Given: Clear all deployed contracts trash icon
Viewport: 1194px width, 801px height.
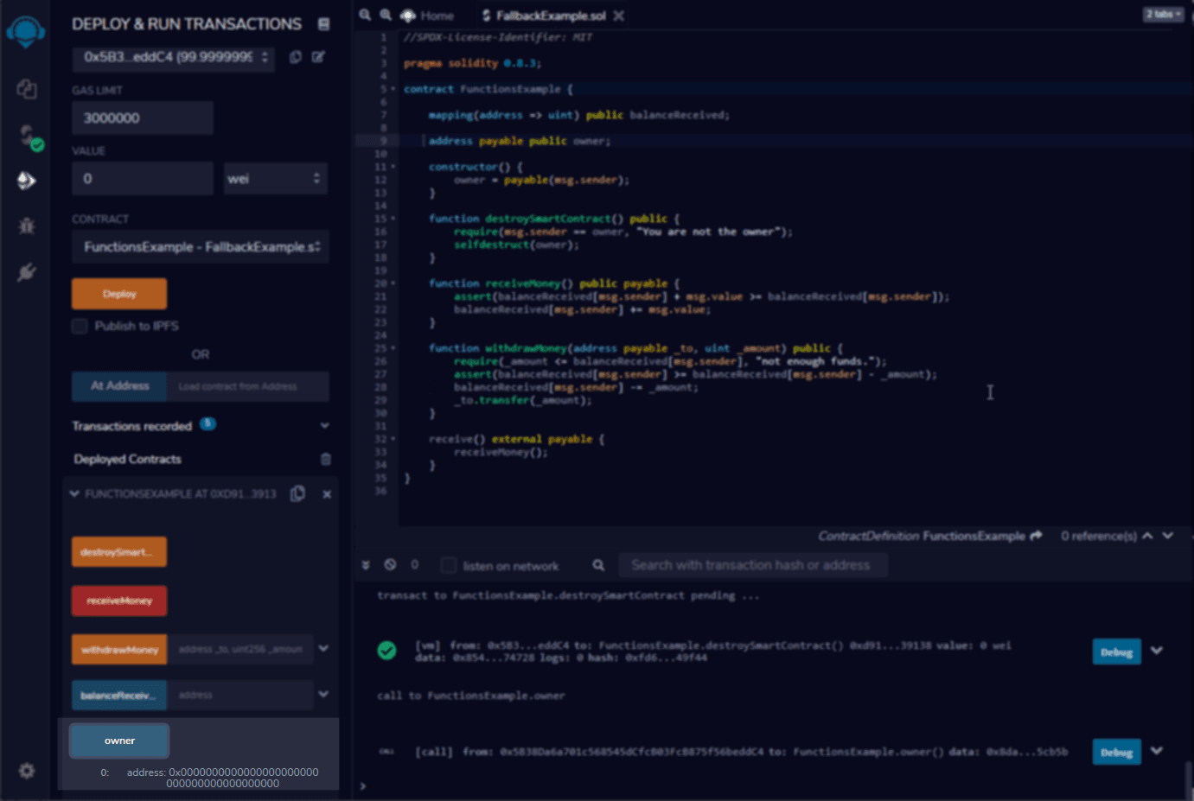Looking at the screenshot, I should (326, 459).
